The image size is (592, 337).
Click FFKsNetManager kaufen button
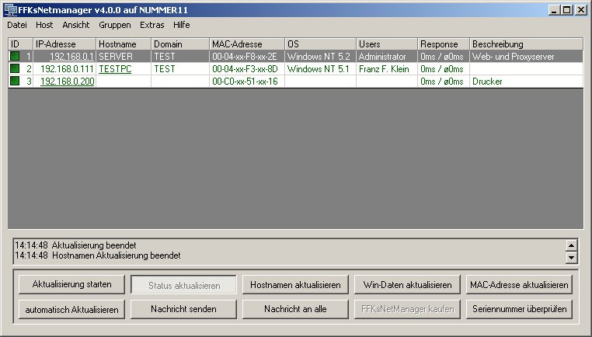[x=407, y=309]
